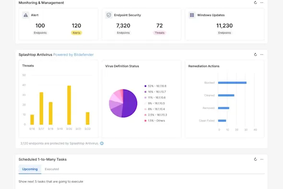Click the 9/19 date label

60,129
